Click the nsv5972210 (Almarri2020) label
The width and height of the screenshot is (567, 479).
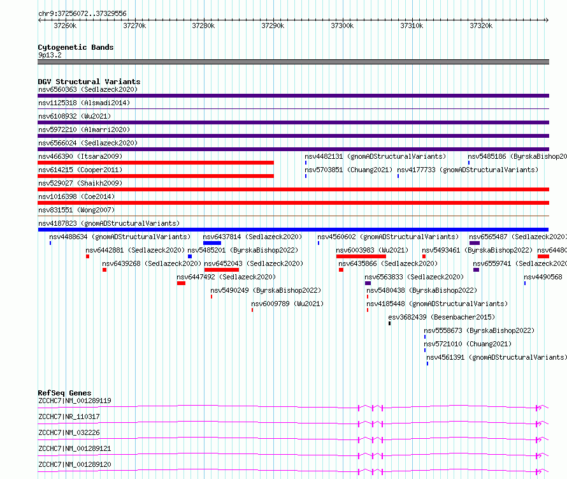84,129
